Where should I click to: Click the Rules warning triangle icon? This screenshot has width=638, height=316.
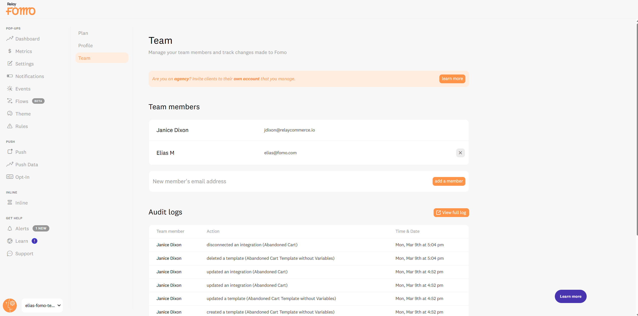[10, 126]
